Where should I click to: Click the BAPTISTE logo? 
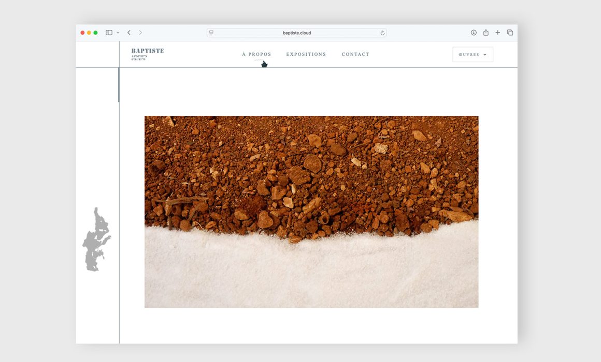pos(147,51)
